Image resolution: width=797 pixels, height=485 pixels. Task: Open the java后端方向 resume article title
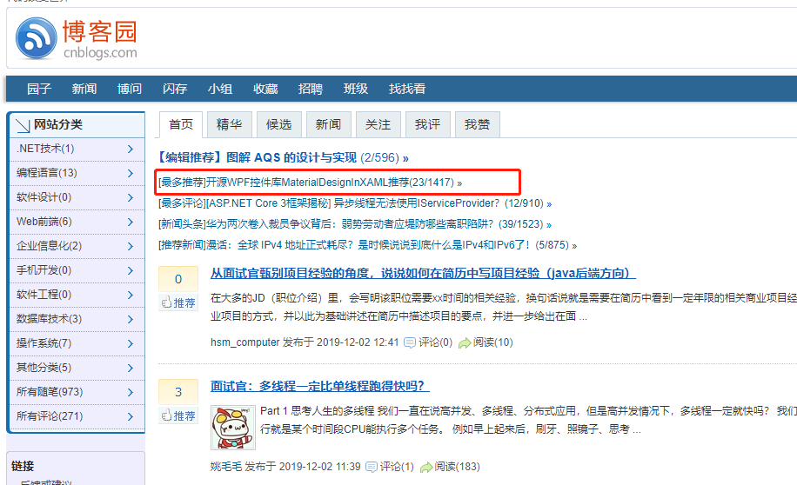[x=423, y=273]
